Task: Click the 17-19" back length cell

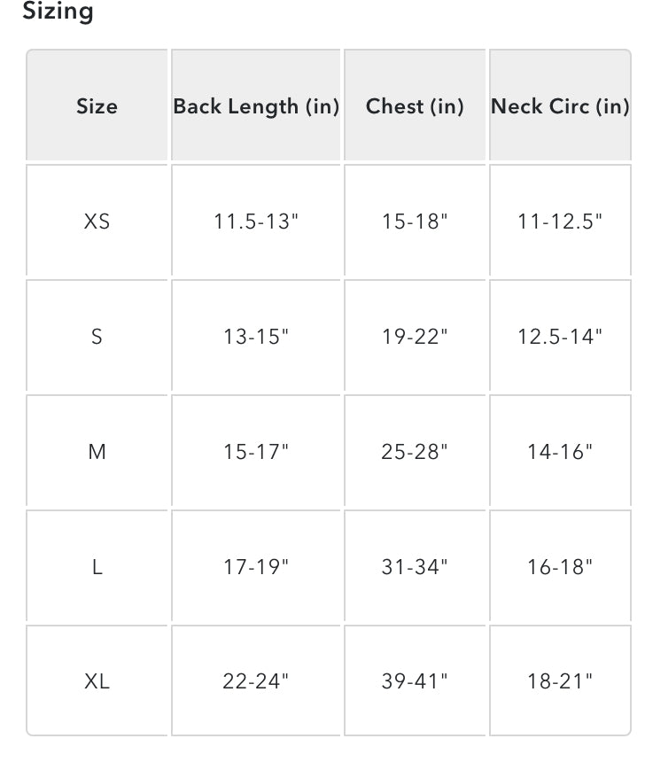Action: tap(256, 566)
